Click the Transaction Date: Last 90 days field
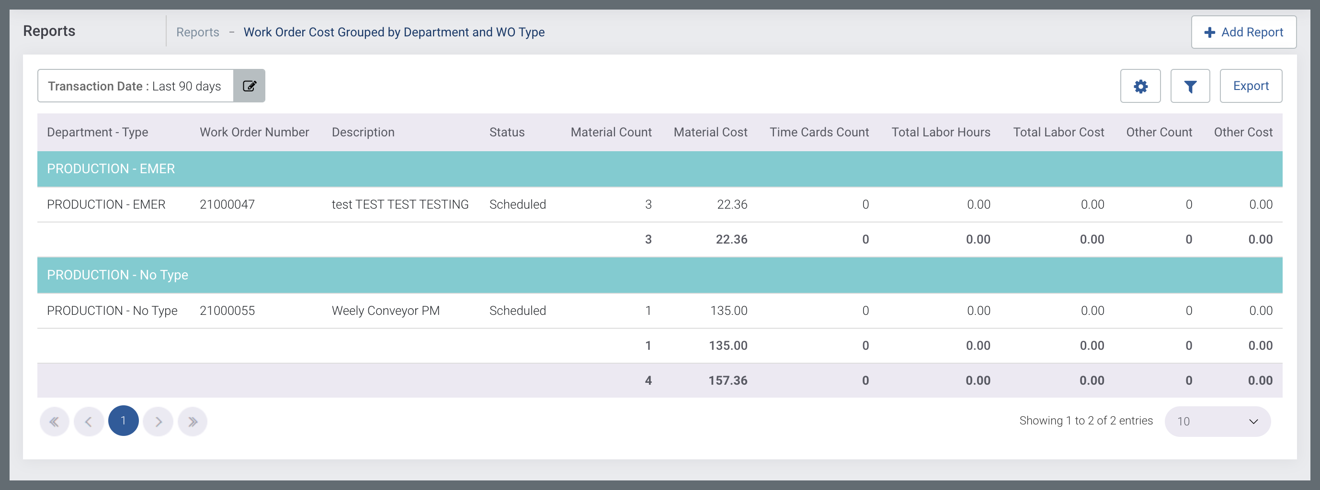 [136, 86]
